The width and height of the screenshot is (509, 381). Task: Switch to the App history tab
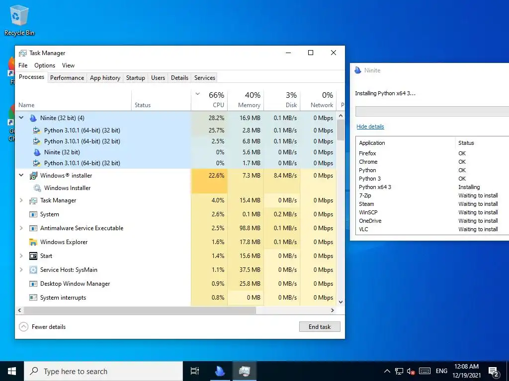[x=105, y=78]
